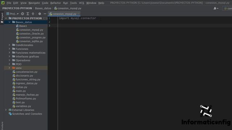The width and height of the screenshot is (232, 130).
Task: Select the conexion_mysql.py editor tab
Action: point(64,14)
